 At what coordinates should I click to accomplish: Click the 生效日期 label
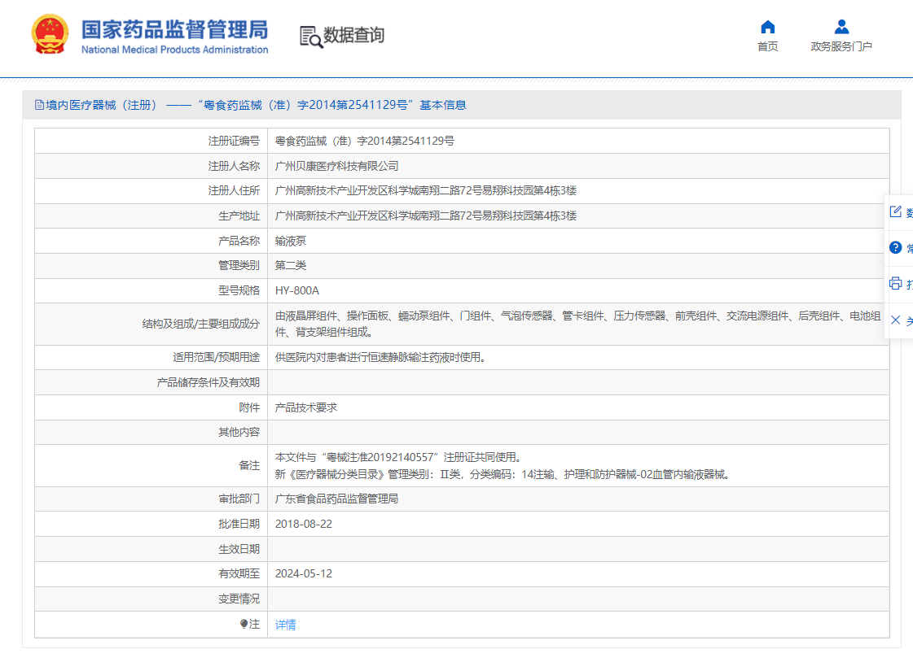[239, 549]
